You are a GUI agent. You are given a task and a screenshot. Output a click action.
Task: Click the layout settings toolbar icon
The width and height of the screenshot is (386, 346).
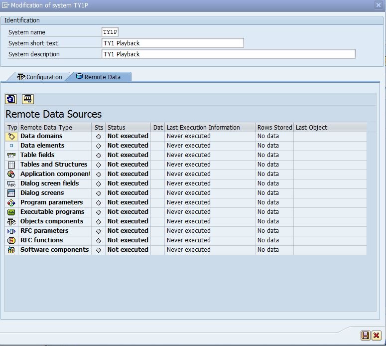(x=27, y=99)
